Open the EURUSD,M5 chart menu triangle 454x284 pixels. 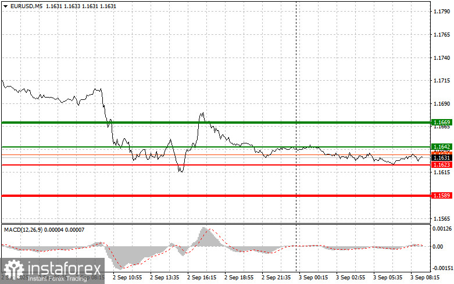click(5, 6)
